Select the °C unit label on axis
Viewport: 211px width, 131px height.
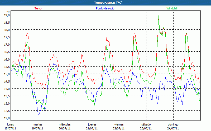click(x=8, y=12)
